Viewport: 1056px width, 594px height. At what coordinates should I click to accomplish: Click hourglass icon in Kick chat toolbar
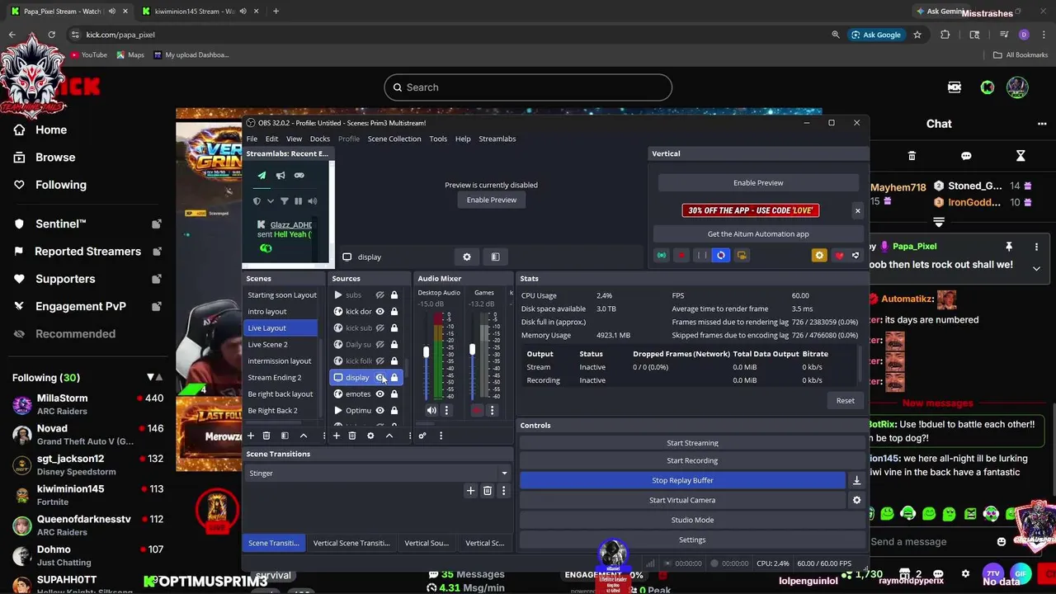1021,156
